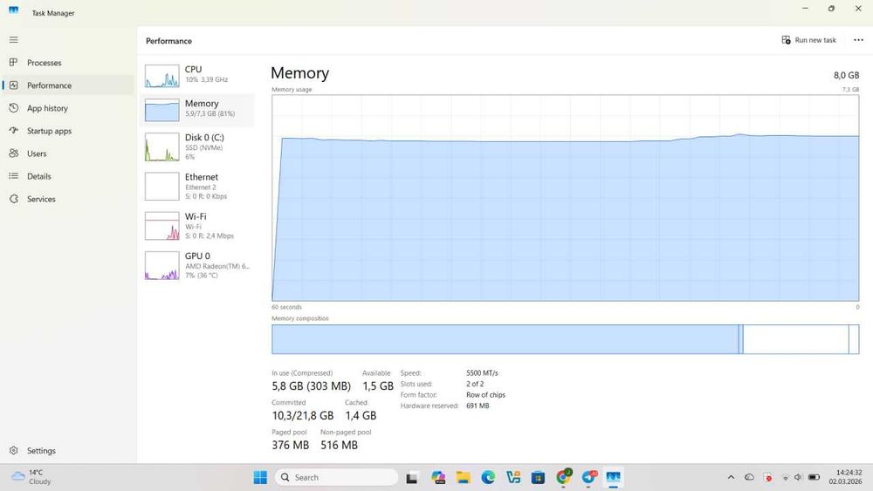
Task: Open Task Manager Settings
Action: (x=68, y=450)
